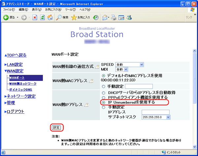This screenshot has height=156, width=198.
Task: Open the Search magnifier tool
Action: point(59,17)
